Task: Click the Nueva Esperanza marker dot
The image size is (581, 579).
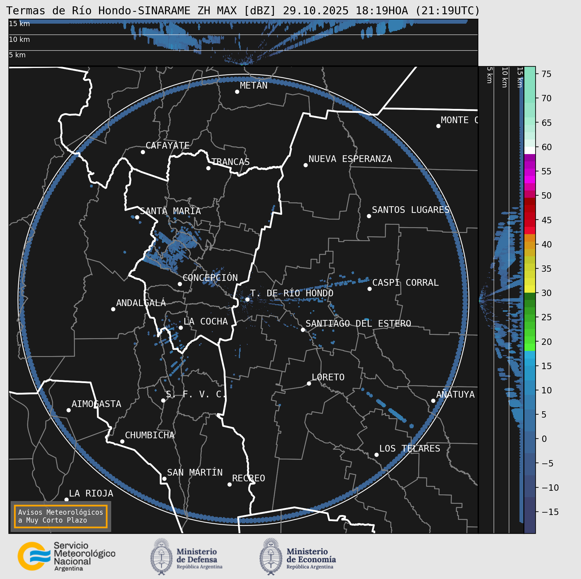Action: 306,165
